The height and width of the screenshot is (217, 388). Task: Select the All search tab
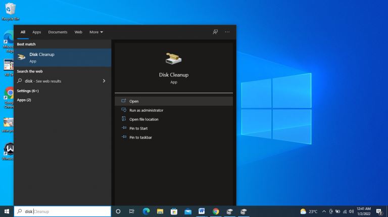(x=23, y=32)
